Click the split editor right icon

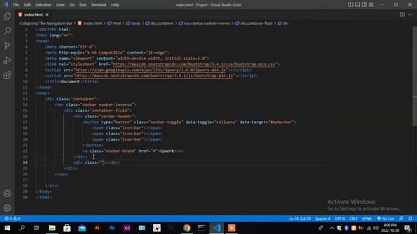pyautogui.click(x=402, y=14)
